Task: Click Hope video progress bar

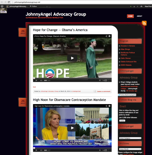Action: [72, 78]
